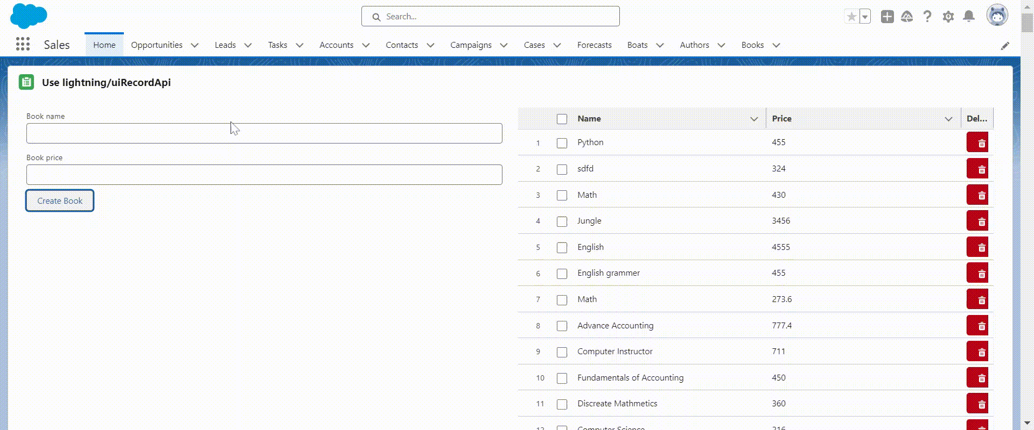Check the Computer Instructor row checkbox
Viewport: 1034px width, 430px height.
pyautogui.click(x=562, y=352)
